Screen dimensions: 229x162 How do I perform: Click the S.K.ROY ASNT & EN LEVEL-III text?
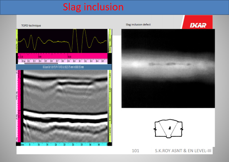click(x=183, y=151)
